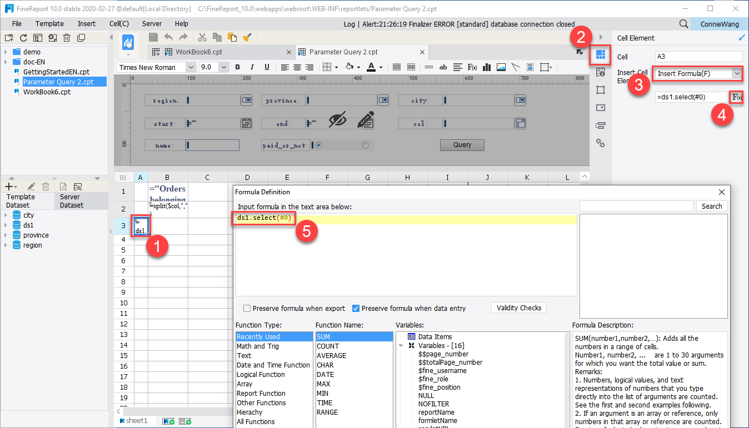Open the font color swatch picker
The height and width of the screenshot is (428, 749).
(371, 67)
